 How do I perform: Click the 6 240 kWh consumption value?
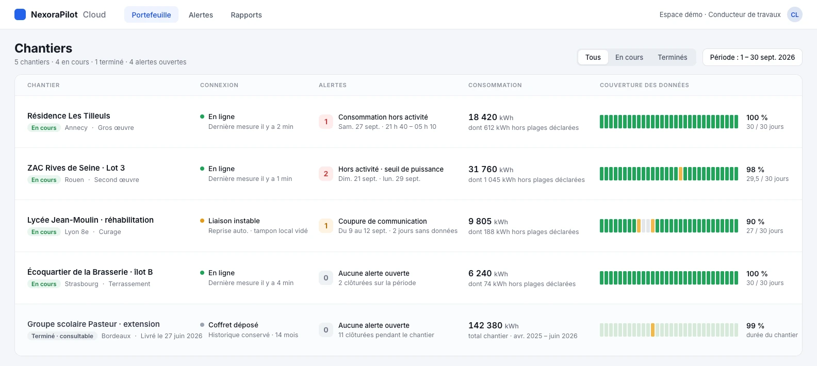point(488,273)
